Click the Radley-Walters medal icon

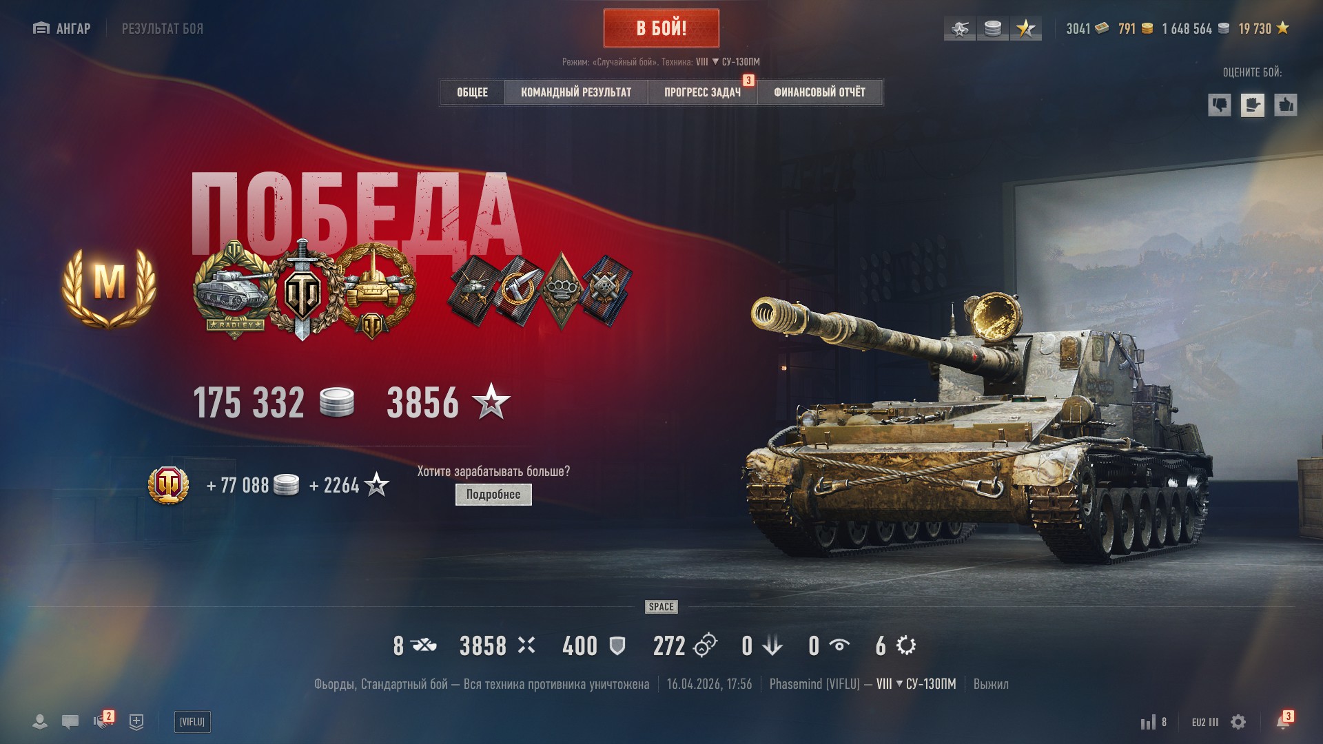click(x=233, y=289)
